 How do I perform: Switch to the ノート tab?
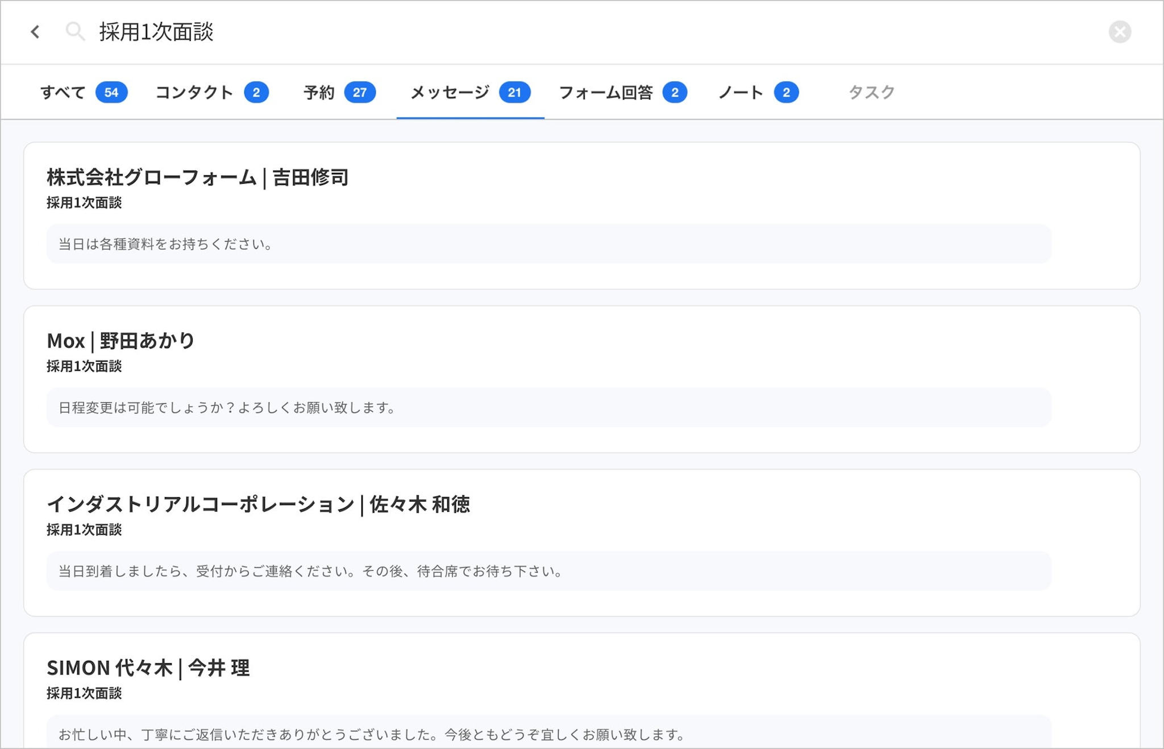coord(741,92)
